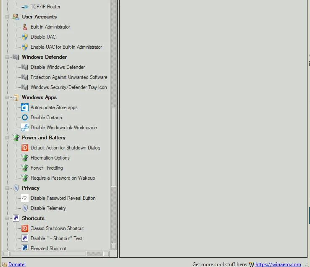Select Built-in Administrator tweak

pyautogui.click(x=50, y=27)
